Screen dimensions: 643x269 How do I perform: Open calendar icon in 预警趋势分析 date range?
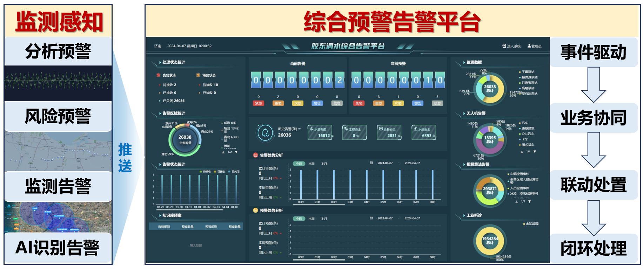tap(371, 218)
